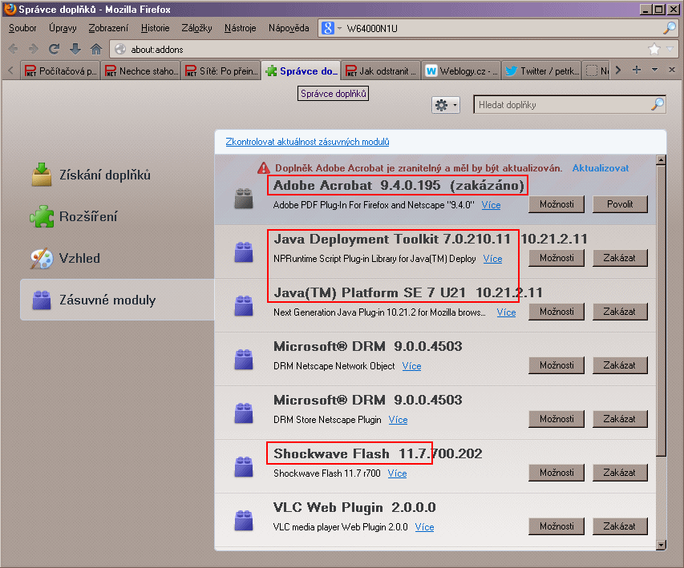This screenshot has height=568, width=684.
Task: Open Možnosti for Adobe Acrobat
Action: point(557,204)
